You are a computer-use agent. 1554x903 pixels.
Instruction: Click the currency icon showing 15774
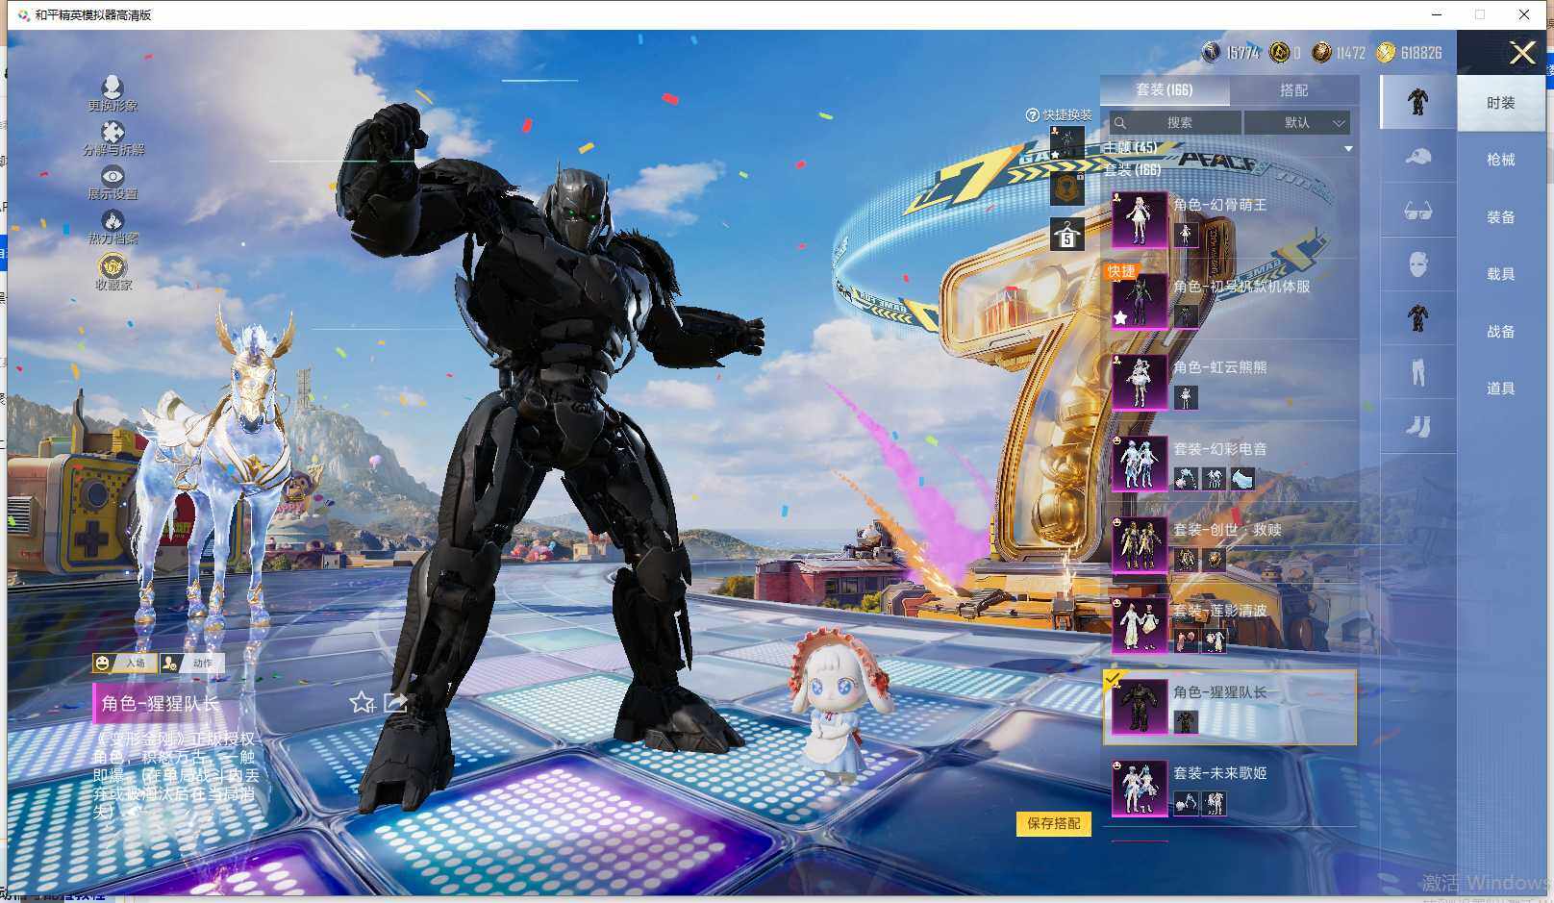[1212, 53]
